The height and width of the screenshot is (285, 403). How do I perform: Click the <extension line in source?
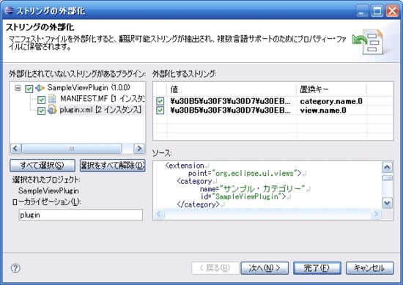(185, 166)
